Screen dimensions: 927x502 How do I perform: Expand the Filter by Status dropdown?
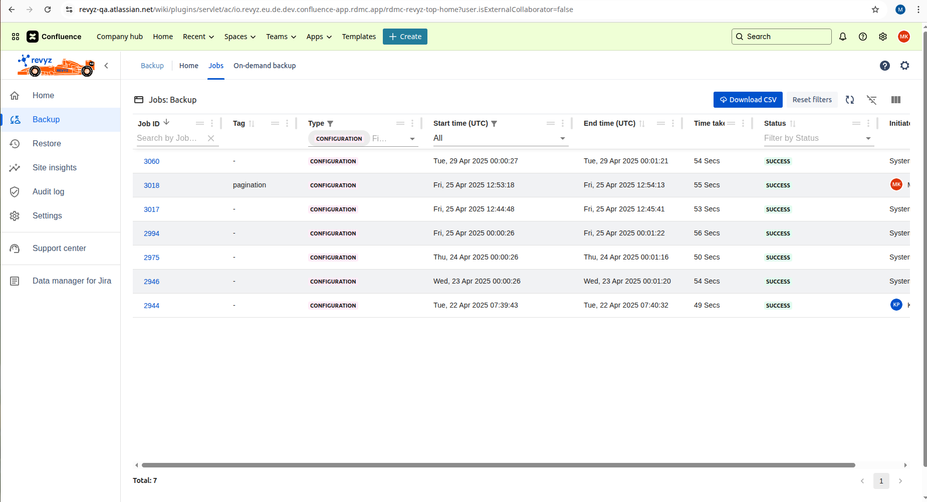(x=867, y=138)
